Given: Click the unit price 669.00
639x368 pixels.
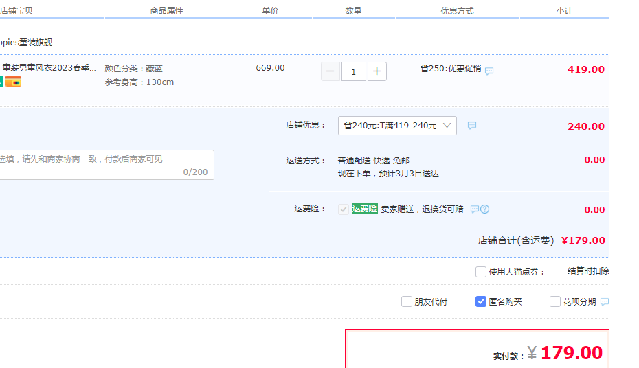Looking at the screenshot, I should click(270, 68).
